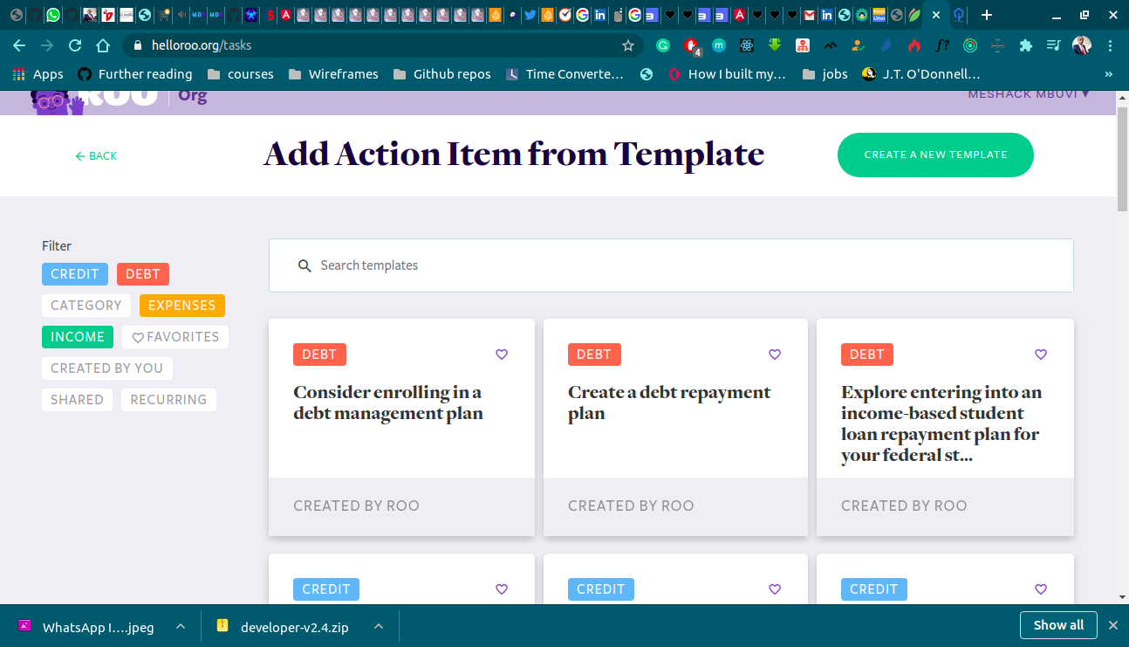Open the 'J.T. O'Donnell...' bookmark
Screen dimensions: 1129x647
[921, 74]
